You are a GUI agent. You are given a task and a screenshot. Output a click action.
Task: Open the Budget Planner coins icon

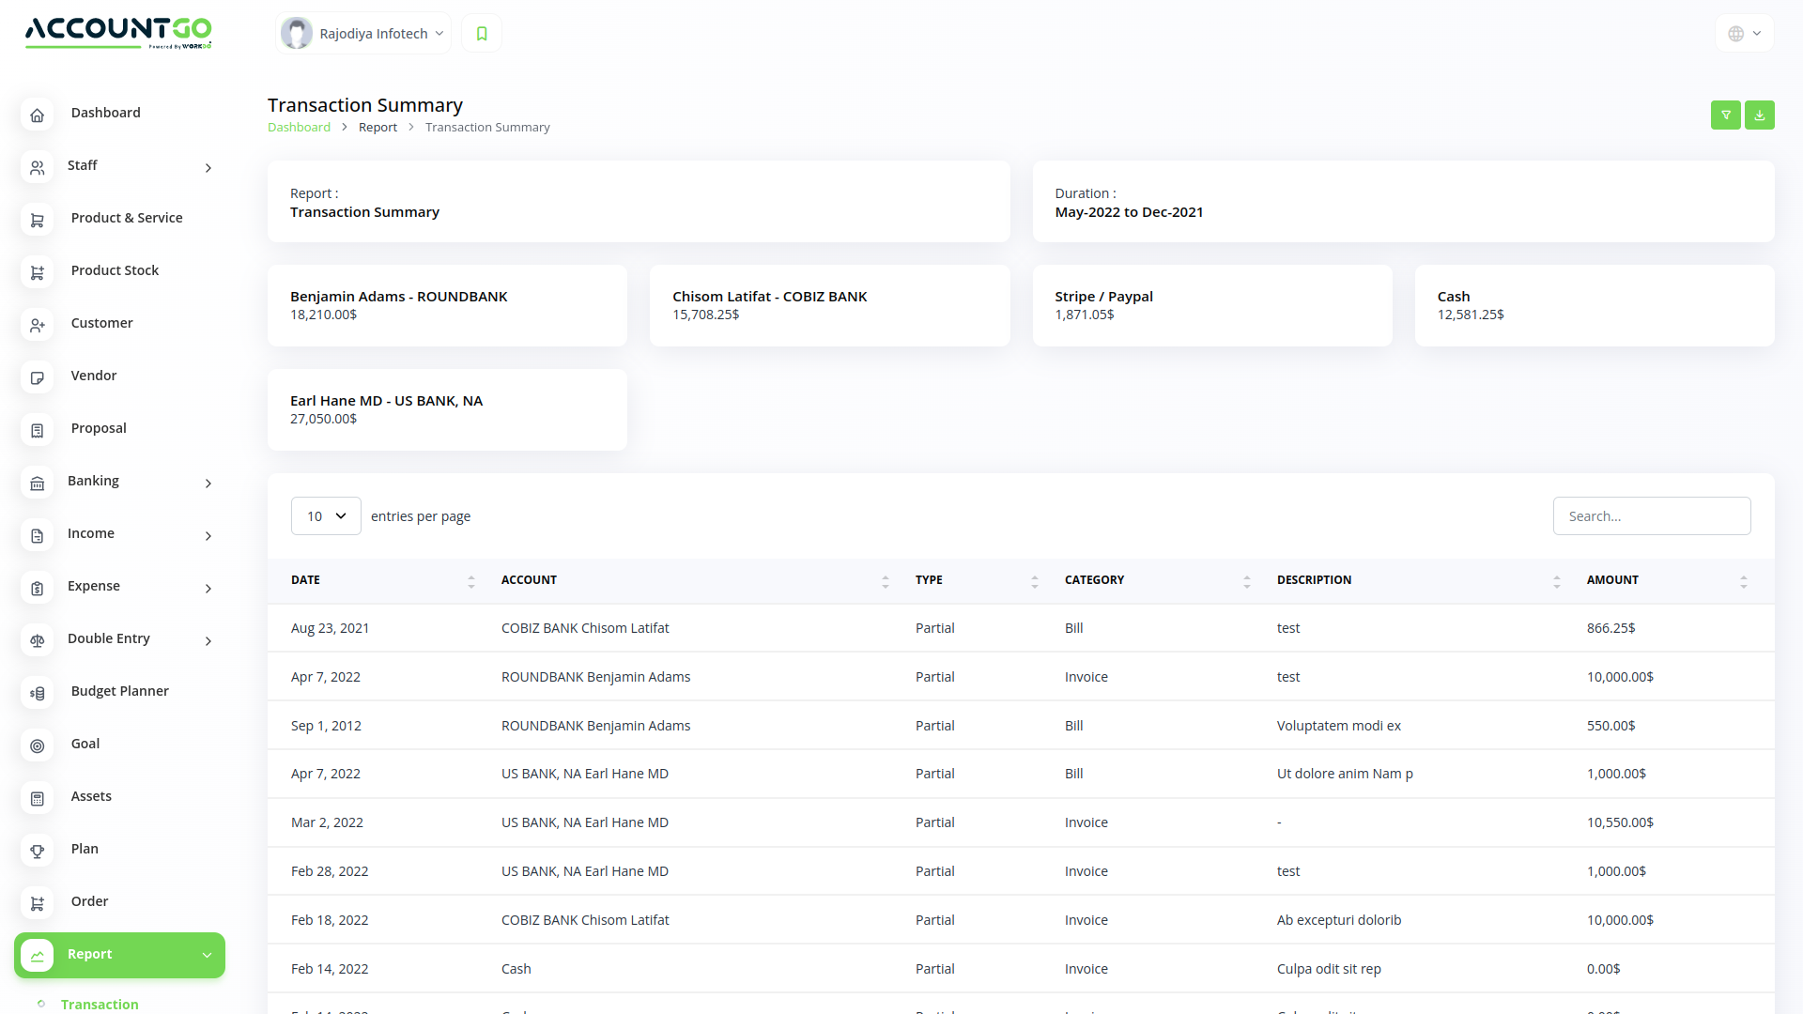coord(38,693)
